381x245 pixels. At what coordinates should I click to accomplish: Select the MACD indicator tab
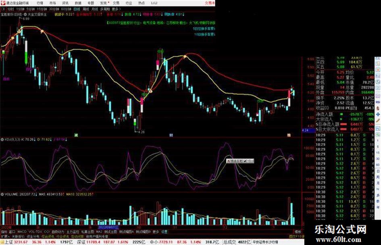tap(22, 232)
